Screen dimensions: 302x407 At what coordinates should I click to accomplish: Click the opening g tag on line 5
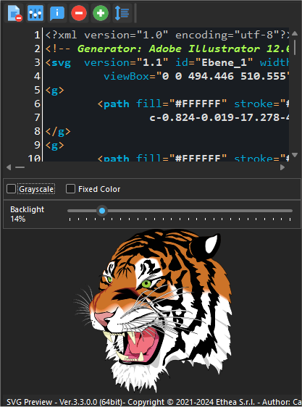pos(54,91)
